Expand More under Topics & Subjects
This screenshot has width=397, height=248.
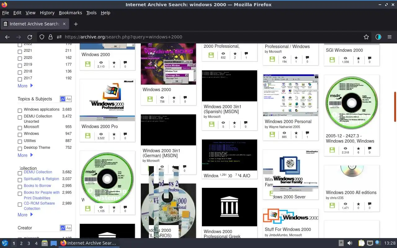click(x=25, y=155)
